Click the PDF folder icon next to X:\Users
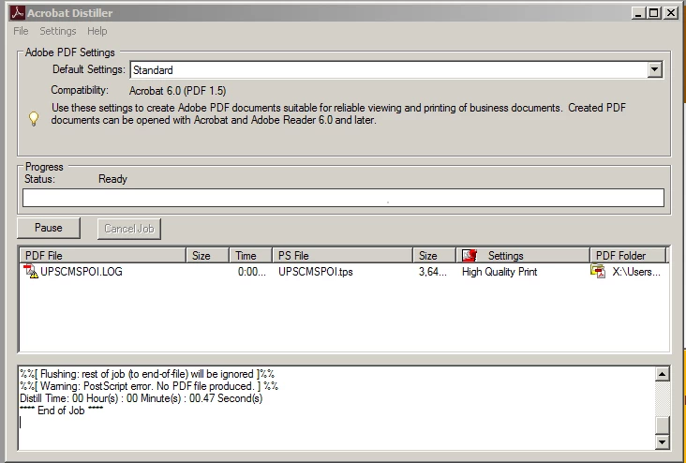The height and width of the screenshot is (463, 686). pos(598,271)
